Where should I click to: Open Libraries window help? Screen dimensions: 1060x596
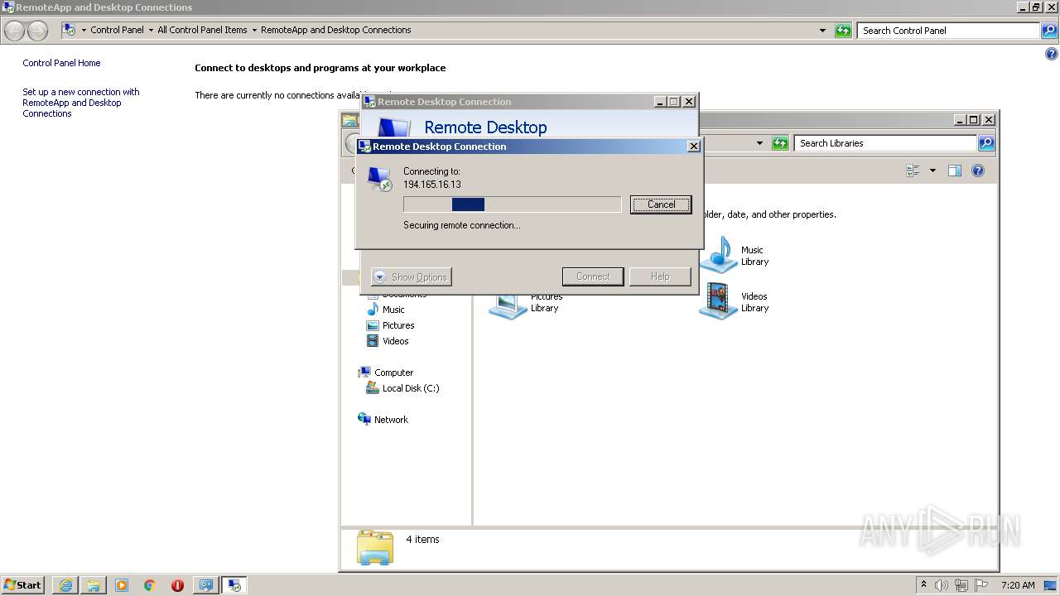click(978, 171)
